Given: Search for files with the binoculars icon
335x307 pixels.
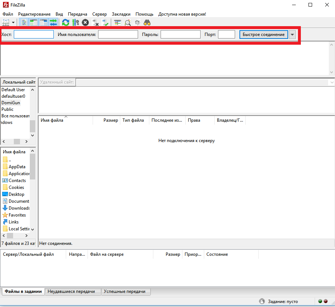Looking at the screenshot, I should [147, 23].
